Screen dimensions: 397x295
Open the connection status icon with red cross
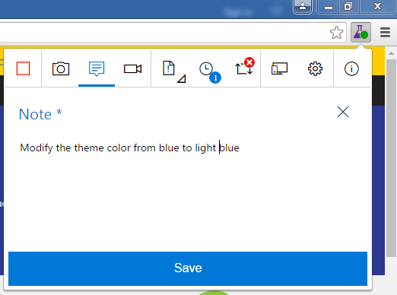[245, 67]
